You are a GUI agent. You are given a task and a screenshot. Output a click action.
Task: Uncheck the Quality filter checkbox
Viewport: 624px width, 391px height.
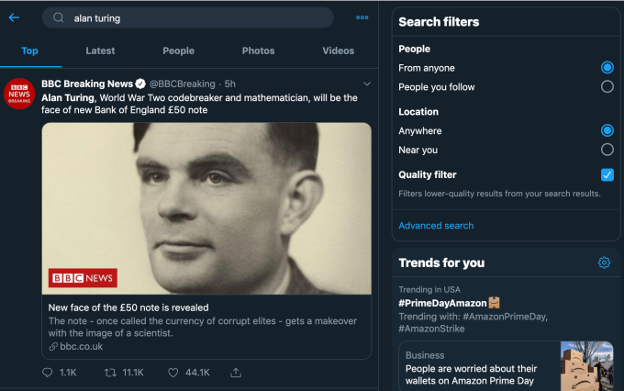(607, 174)
